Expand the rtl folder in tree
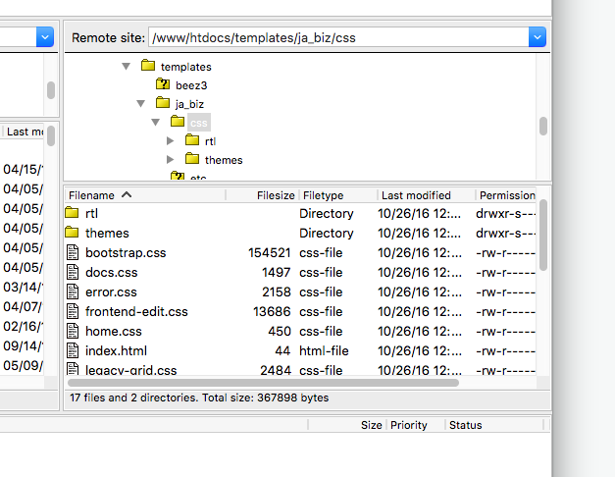The height and width of the screenshot is (477, 615). (x=171, y=140)
